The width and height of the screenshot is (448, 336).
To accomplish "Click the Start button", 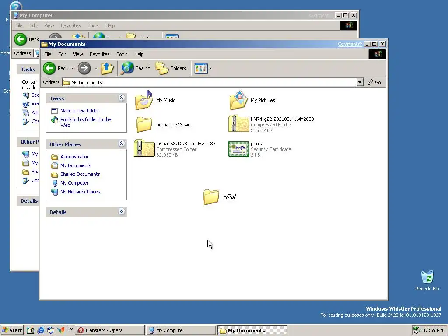I will pos(12,330).
